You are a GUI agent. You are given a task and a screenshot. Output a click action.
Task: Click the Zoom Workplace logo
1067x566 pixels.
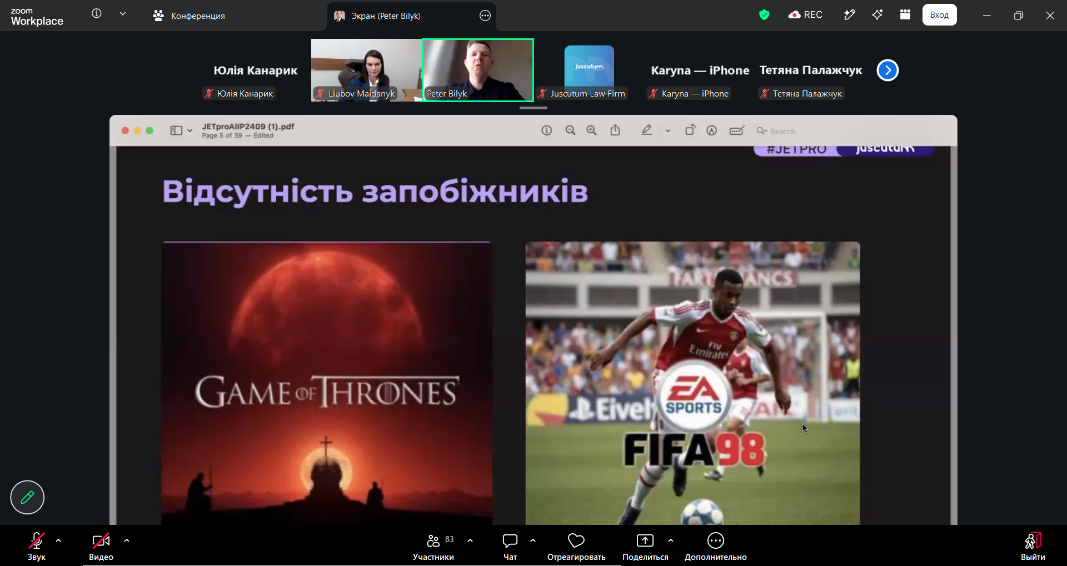[37, 17]
